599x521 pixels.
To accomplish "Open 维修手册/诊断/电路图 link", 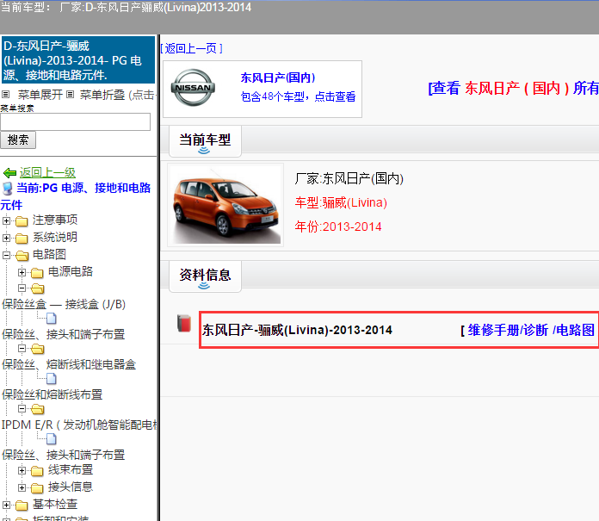I will click(x=531, y=330).
